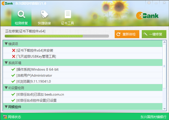Click the list scrollbar thumb
Image resolution: width=169 pixels, height=120 pixels.
tap(164, 66)
